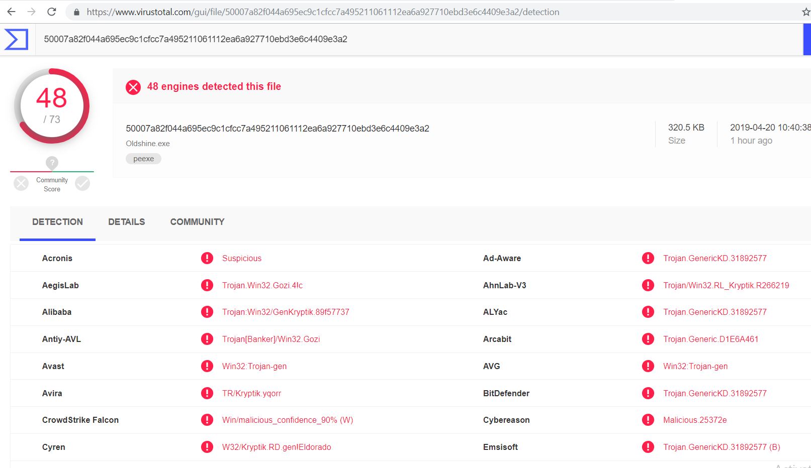Vote harmless with community check icon
811x468 pixels.
82,183
